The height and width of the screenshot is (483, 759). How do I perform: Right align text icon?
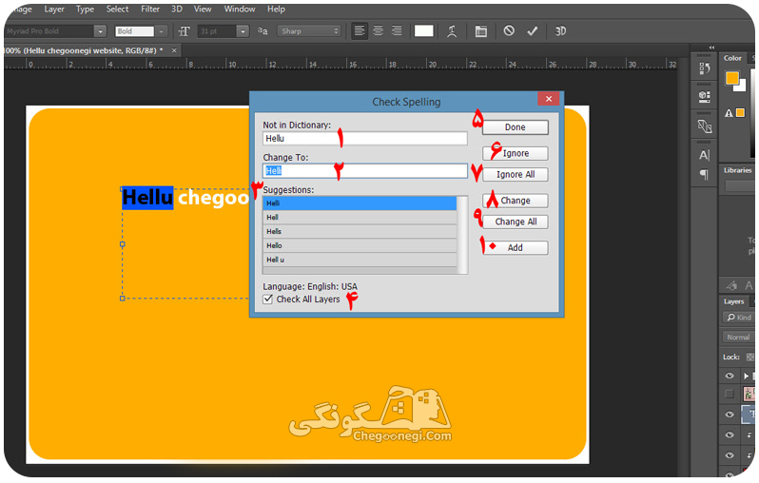click(397, 31)
